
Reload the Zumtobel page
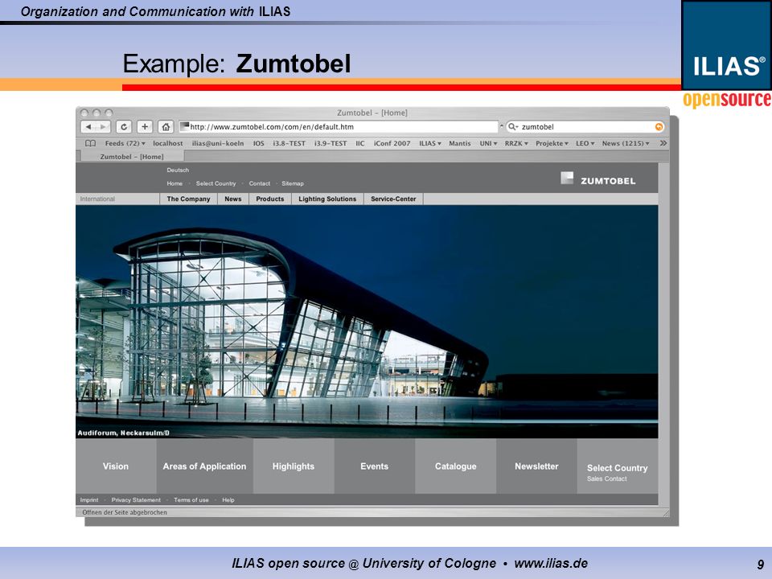[x=124, y=127]
